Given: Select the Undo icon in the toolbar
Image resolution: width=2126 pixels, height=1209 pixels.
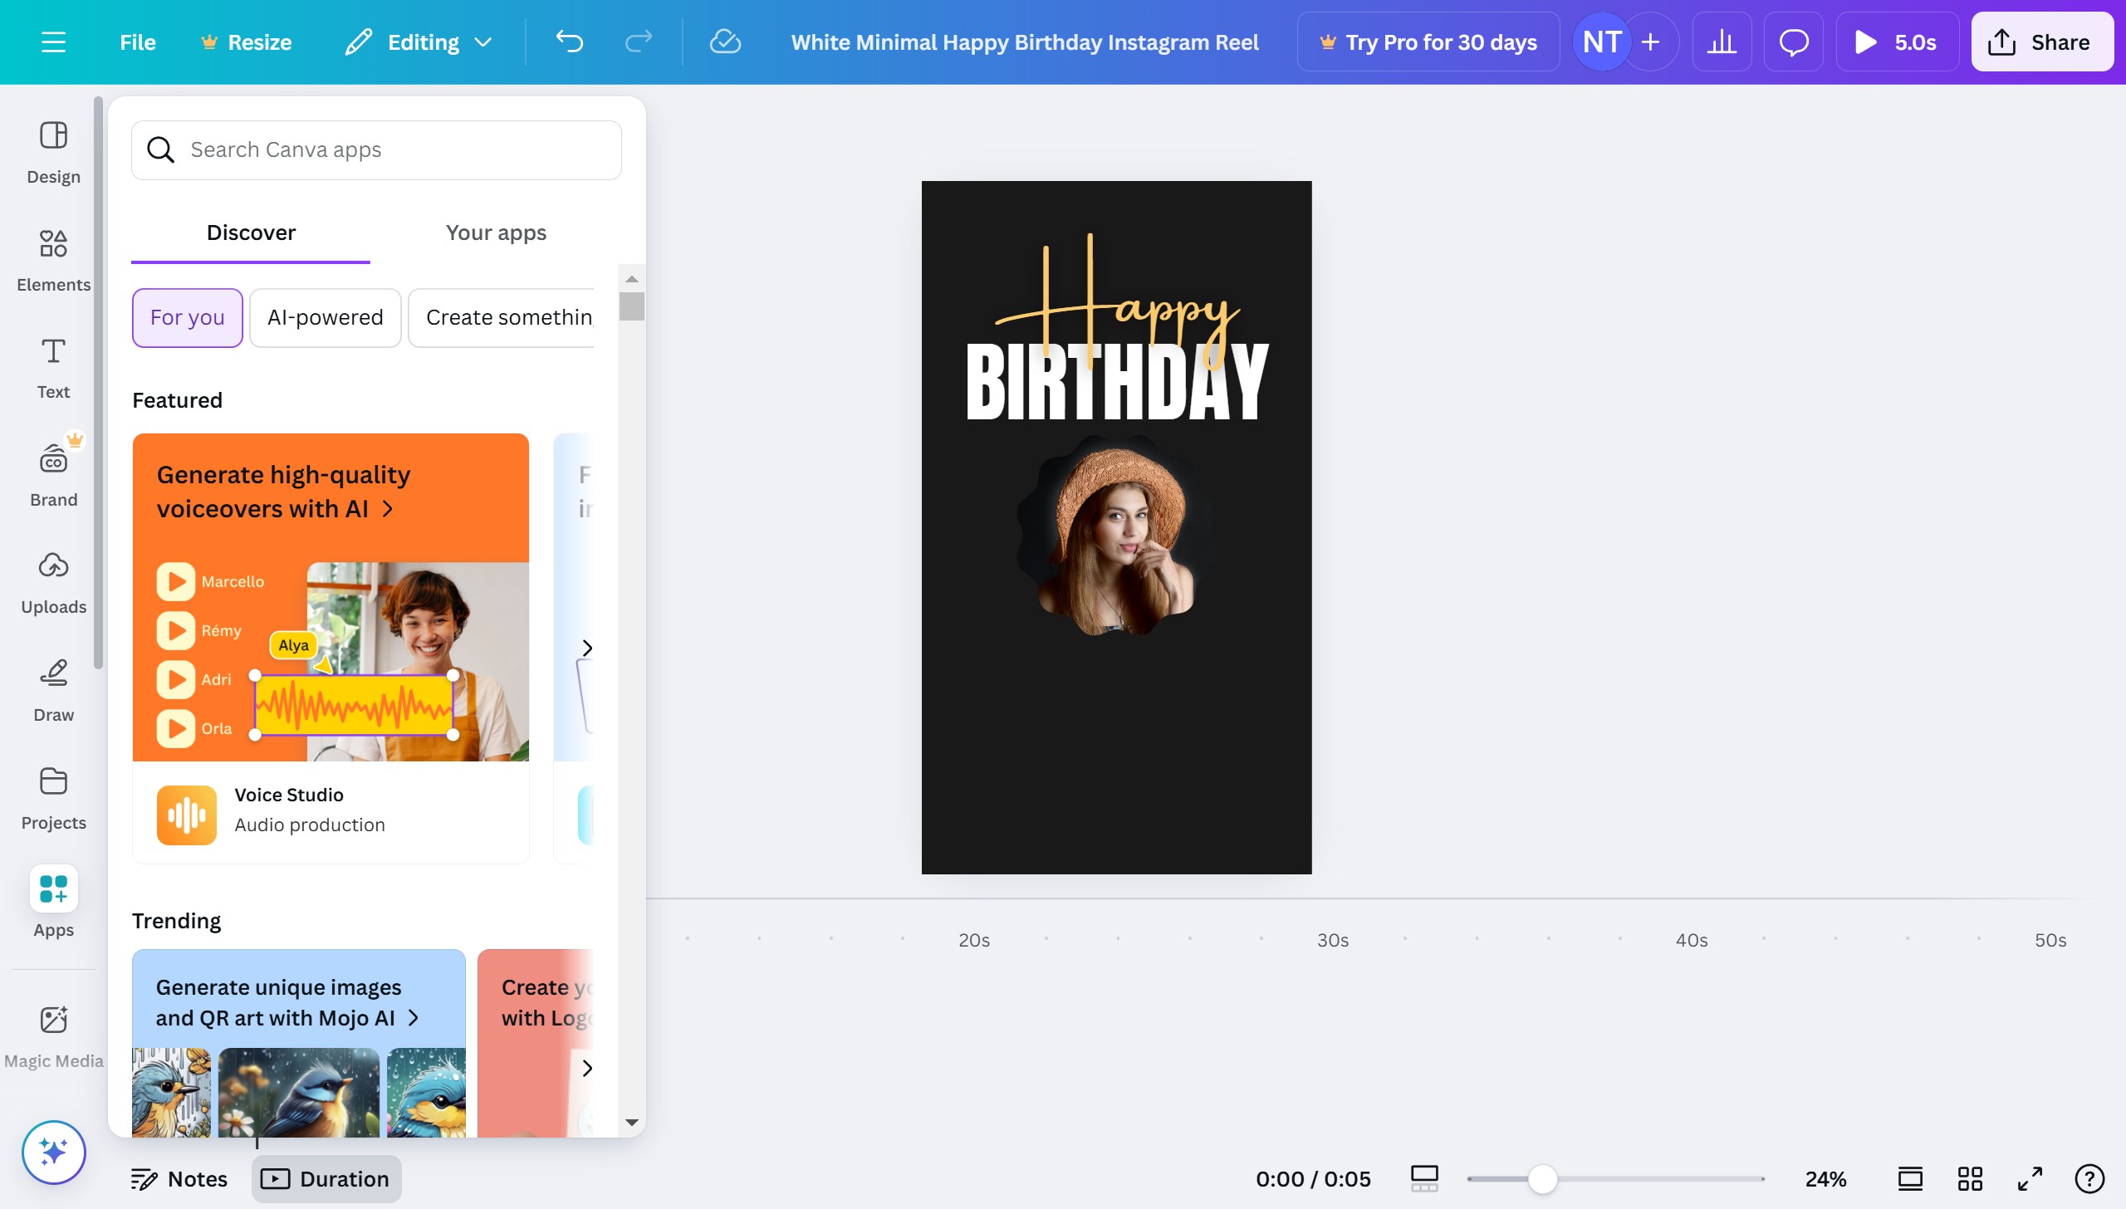Looking at the screenshot, I should click(570, 42).
